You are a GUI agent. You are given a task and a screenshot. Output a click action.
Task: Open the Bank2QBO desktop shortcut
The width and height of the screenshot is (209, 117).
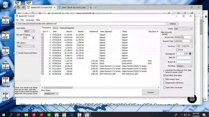click(6, 67)
